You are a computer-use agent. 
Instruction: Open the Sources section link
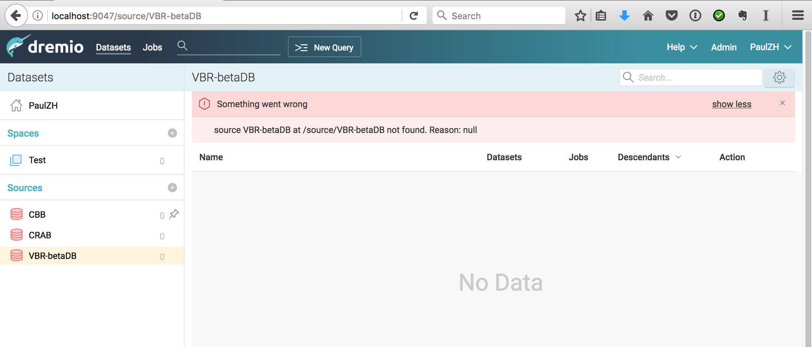[x=25, y=188]
